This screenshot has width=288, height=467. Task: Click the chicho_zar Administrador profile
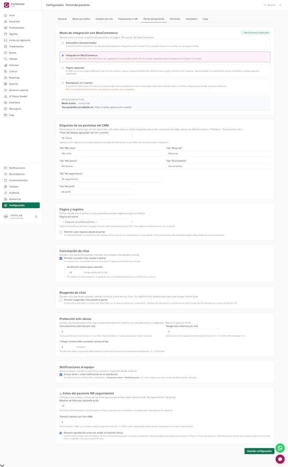tap(18, 217)
